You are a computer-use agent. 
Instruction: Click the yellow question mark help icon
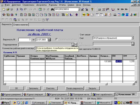92,9
